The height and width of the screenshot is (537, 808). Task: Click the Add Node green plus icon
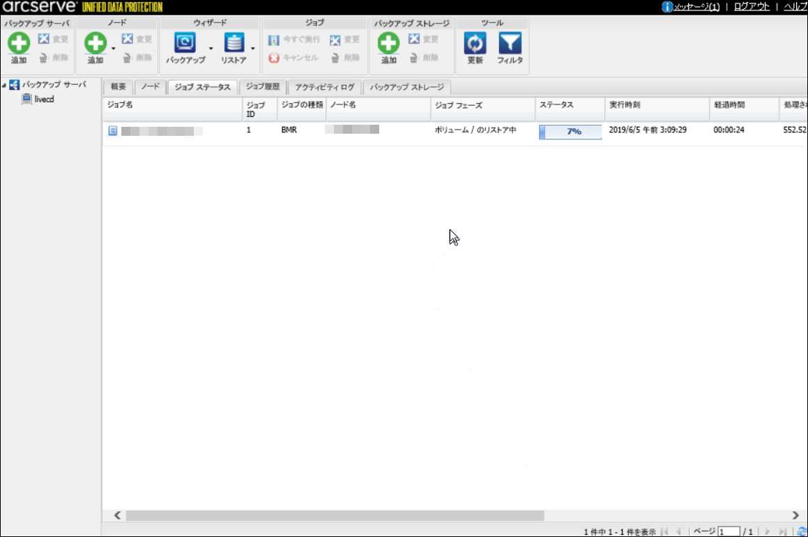[x=96, y=44]
